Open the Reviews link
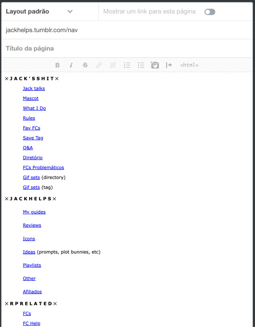 coord(32,225)
